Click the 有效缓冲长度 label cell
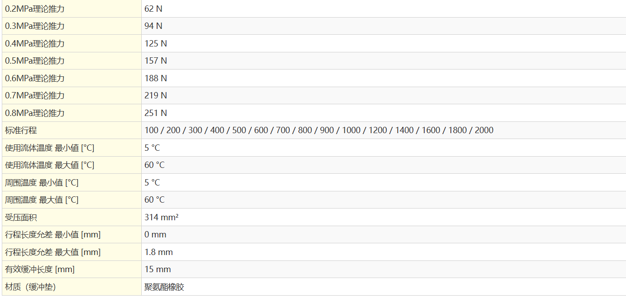Screen dimensions: 626x297 tap(40, 269)
